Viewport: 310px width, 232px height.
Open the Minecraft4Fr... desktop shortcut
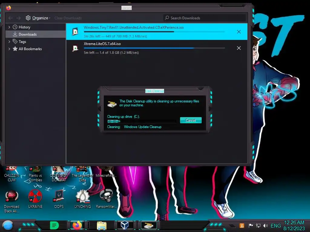[x=106, y=172]
